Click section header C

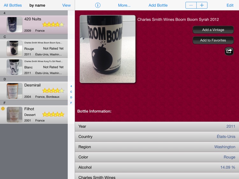click(34, 37)
